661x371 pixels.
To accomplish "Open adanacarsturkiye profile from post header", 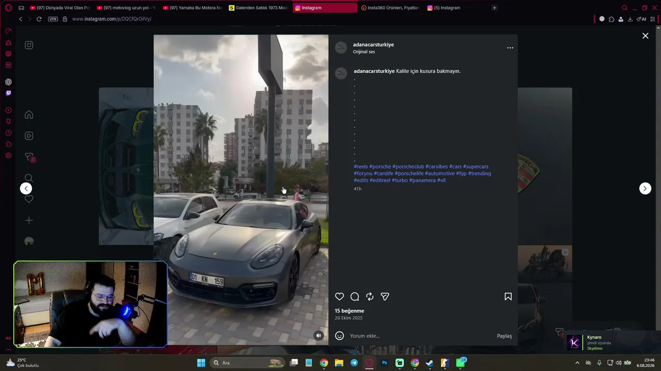I will 373,45.
